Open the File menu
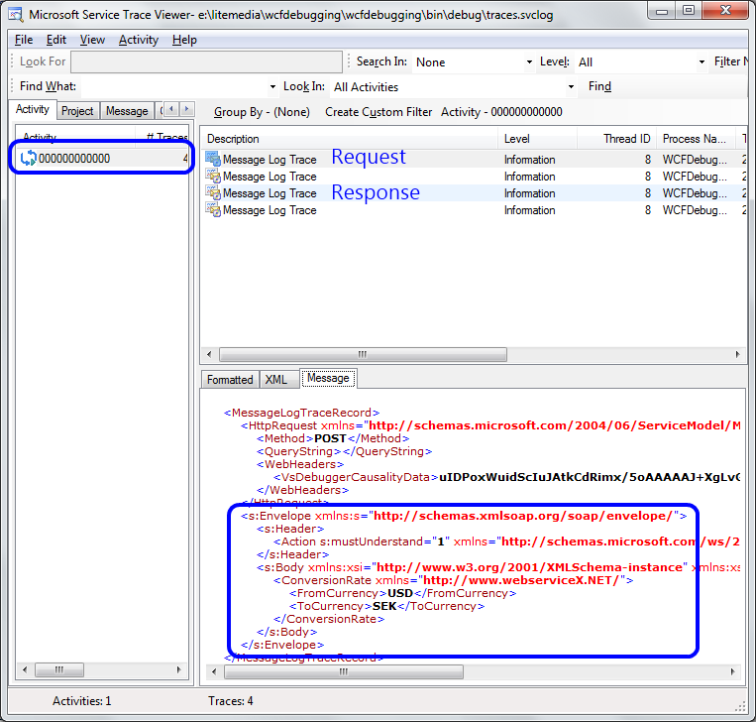756x722 pixels. [x=24, y=40]
